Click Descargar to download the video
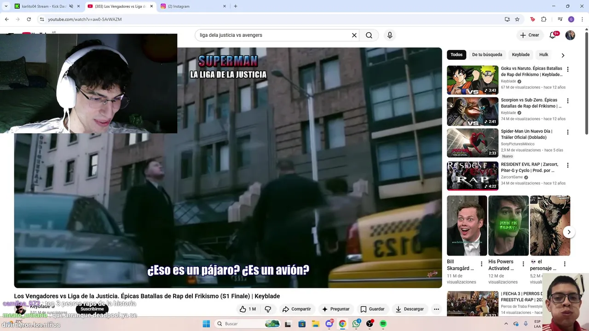This screenshot has width=589, height=331. [x=410, y=309]
